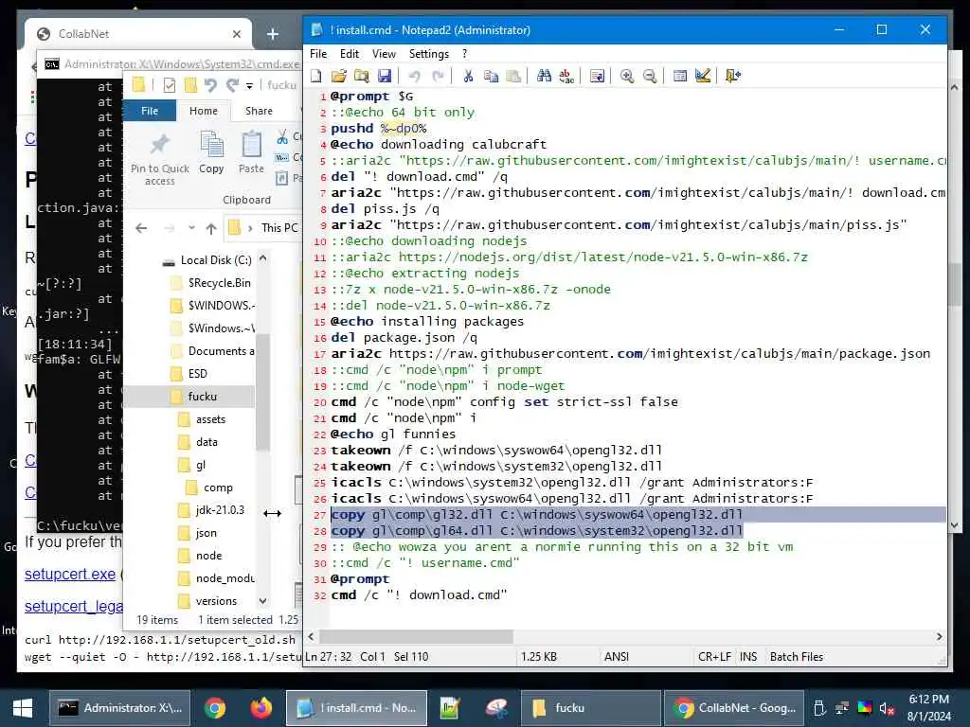The width and height of the screenshot is (970, 727).
Task: Toggle INS mode in status bar
Action: pyautogui.click(x=748, y=657)
